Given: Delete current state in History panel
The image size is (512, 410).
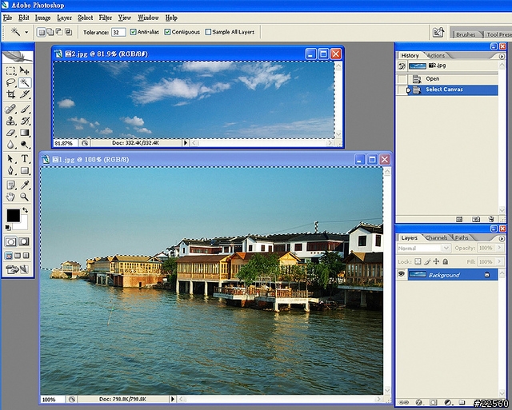Looking at the screenshot, I should (x=490, y=219).
